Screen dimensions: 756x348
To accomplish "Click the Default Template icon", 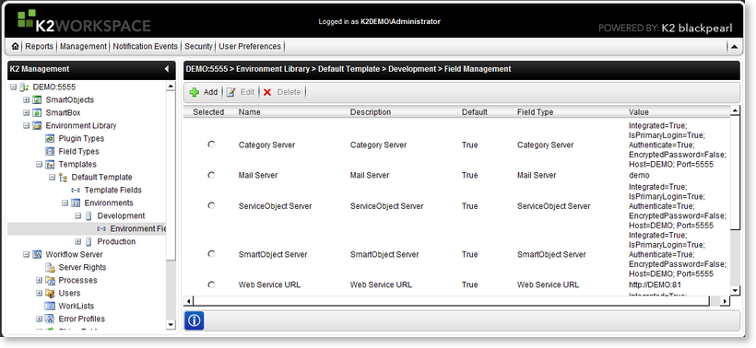I will 64,177.
